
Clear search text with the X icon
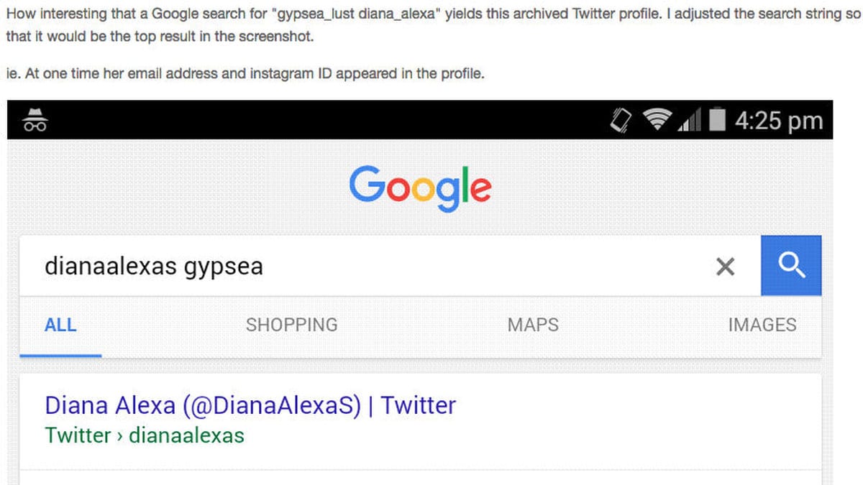coord(726,267)
